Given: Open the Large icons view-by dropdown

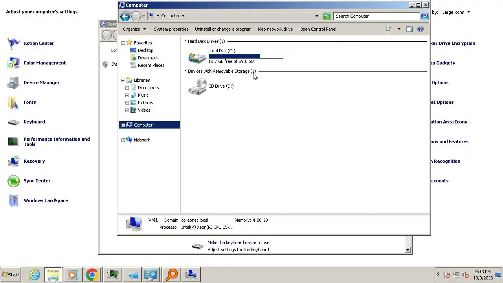Looking at the screenshot, I should tap(456, 12).
